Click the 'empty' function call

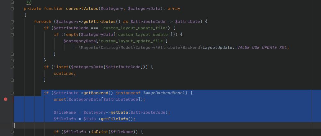(72, 35)
